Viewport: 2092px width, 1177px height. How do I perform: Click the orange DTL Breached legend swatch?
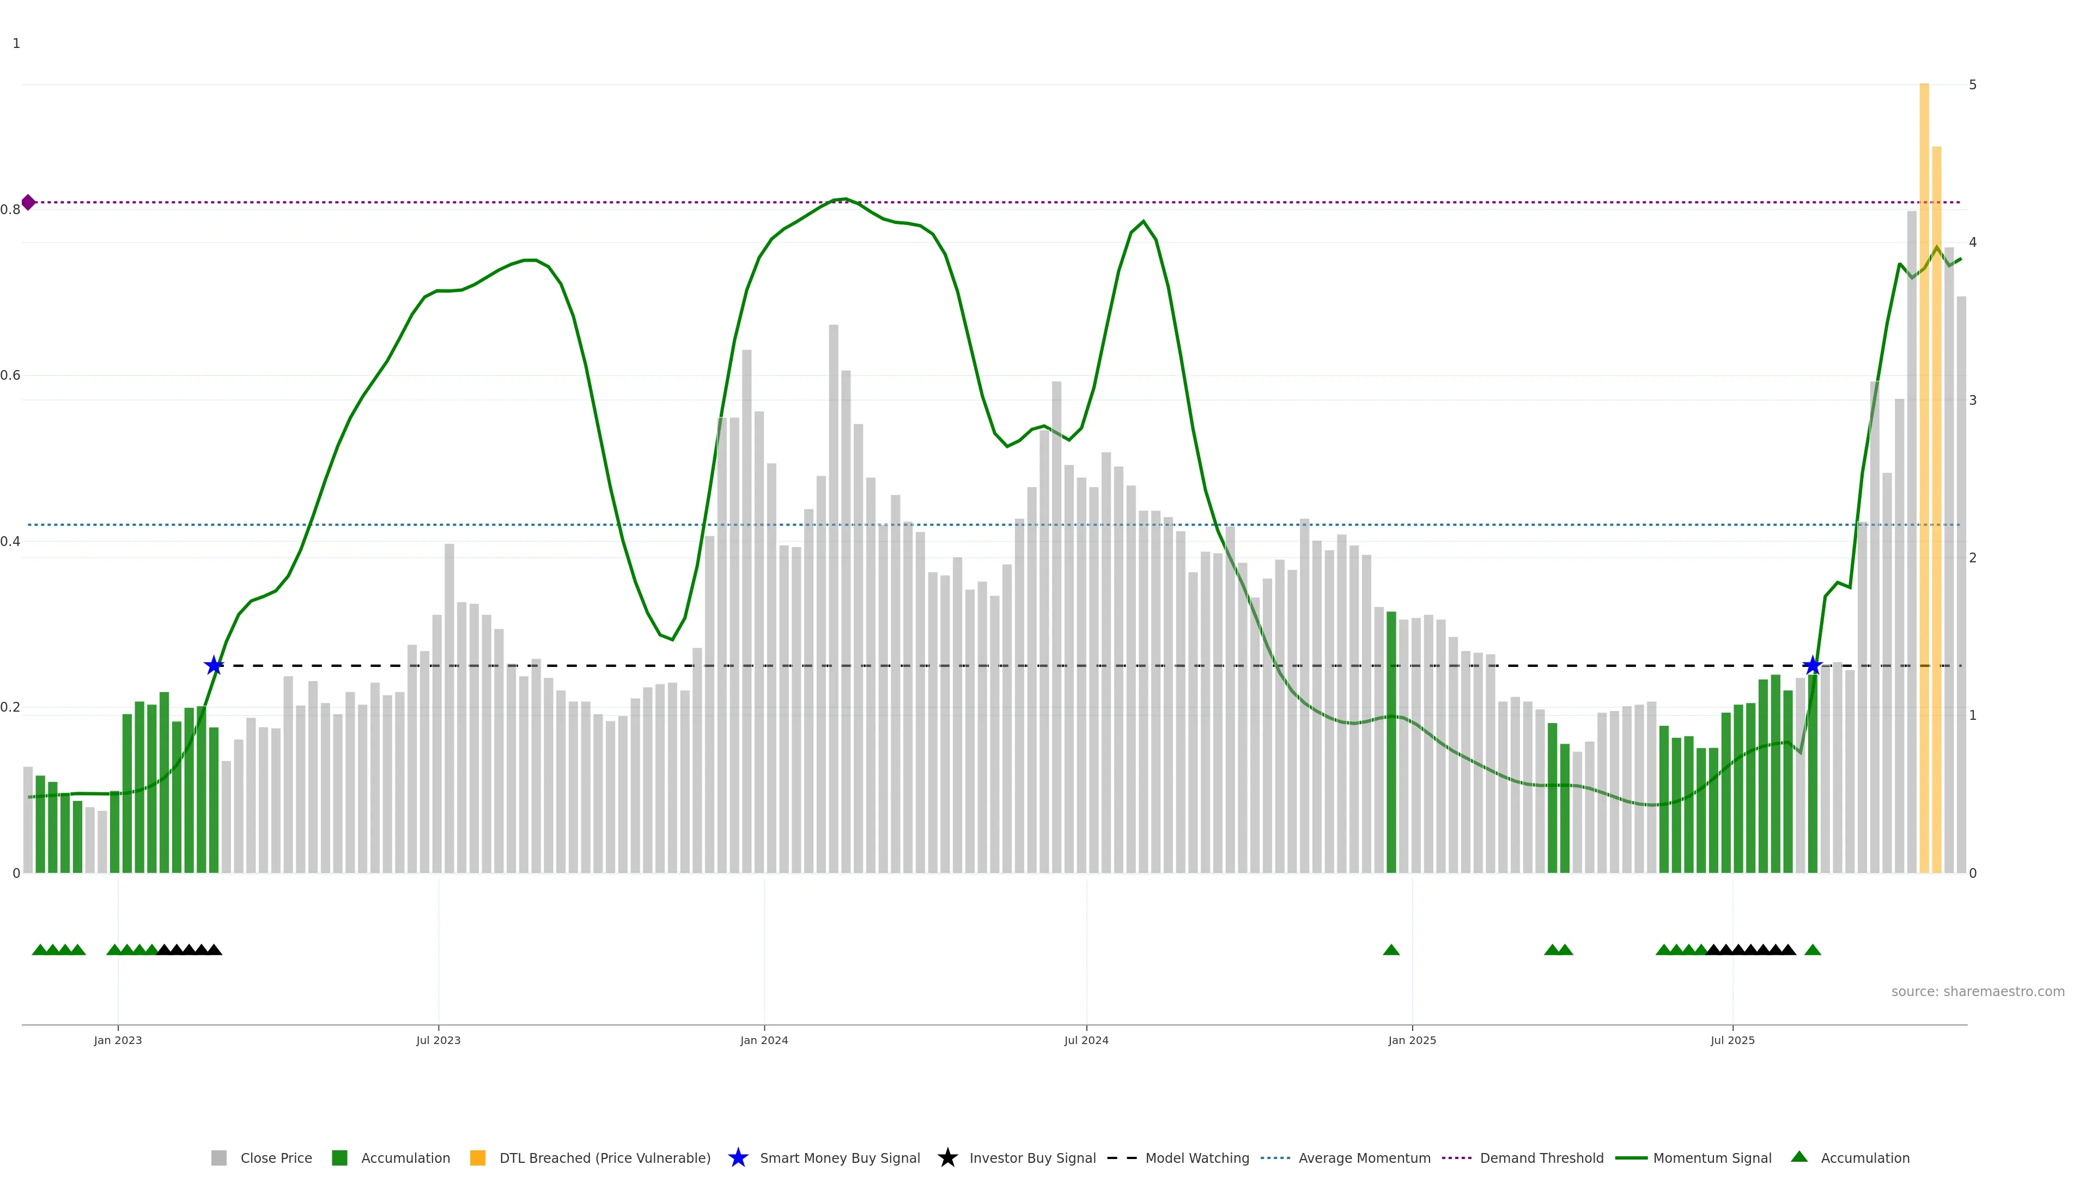pos(478,1158)
